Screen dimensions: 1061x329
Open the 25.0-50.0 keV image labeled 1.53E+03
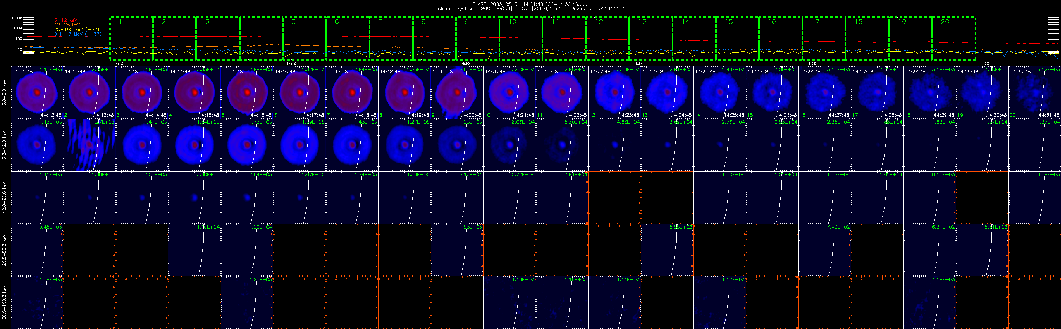[457, 250]
